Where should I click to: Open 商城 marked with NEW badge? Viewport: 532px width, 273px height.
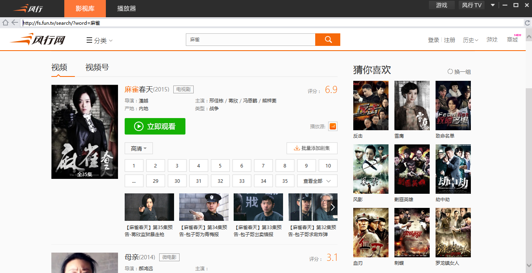click(x=512, y=40)
